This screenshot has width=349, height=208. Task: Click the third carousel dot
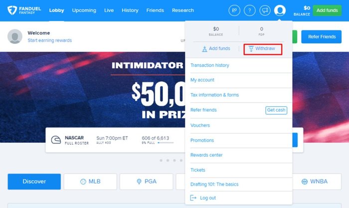tap(174, 160)
